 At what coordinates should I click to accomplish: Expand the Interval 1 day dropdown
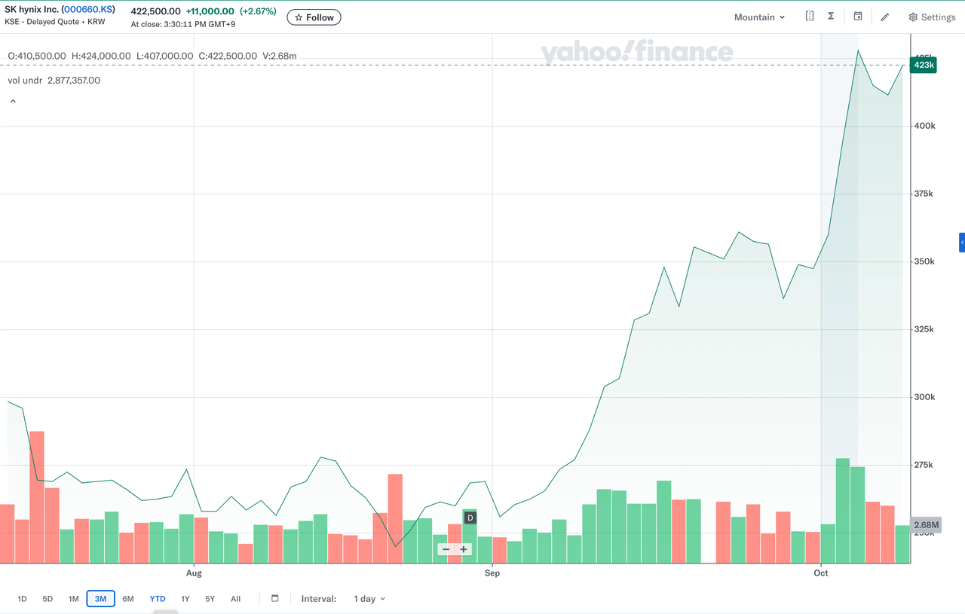point(369,599)
